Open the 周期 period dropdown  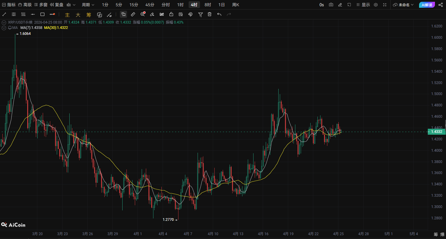pos(88,5)
